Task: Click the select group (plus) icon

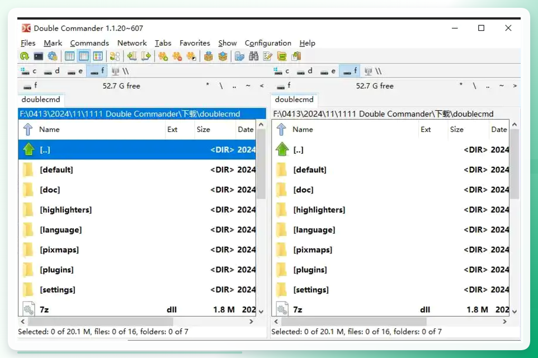Action: pyautogui.click(x=163, y=56)
